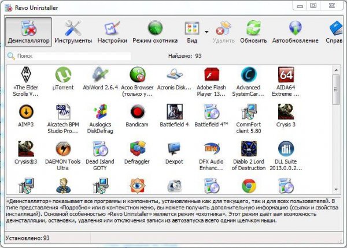Viewport: 347px width, 248px height.
Task: Click the magnifier search icon
Action: click(11, 56)
